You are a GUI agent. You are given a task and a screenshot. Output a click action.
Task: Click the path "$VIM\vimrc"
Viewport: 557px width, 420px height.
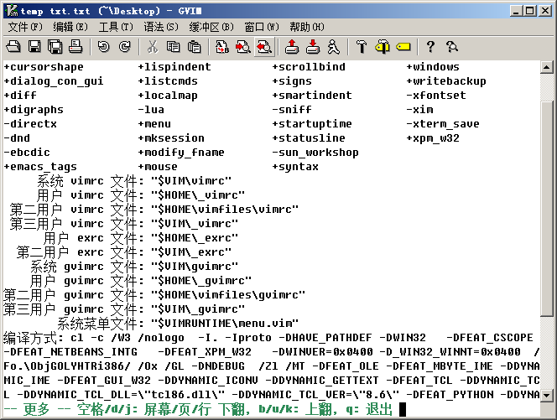(191, 181)
